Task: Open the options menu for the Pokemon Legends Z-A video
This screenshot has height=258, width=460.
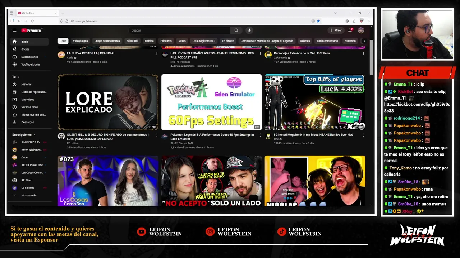Action: coord(260,135)
